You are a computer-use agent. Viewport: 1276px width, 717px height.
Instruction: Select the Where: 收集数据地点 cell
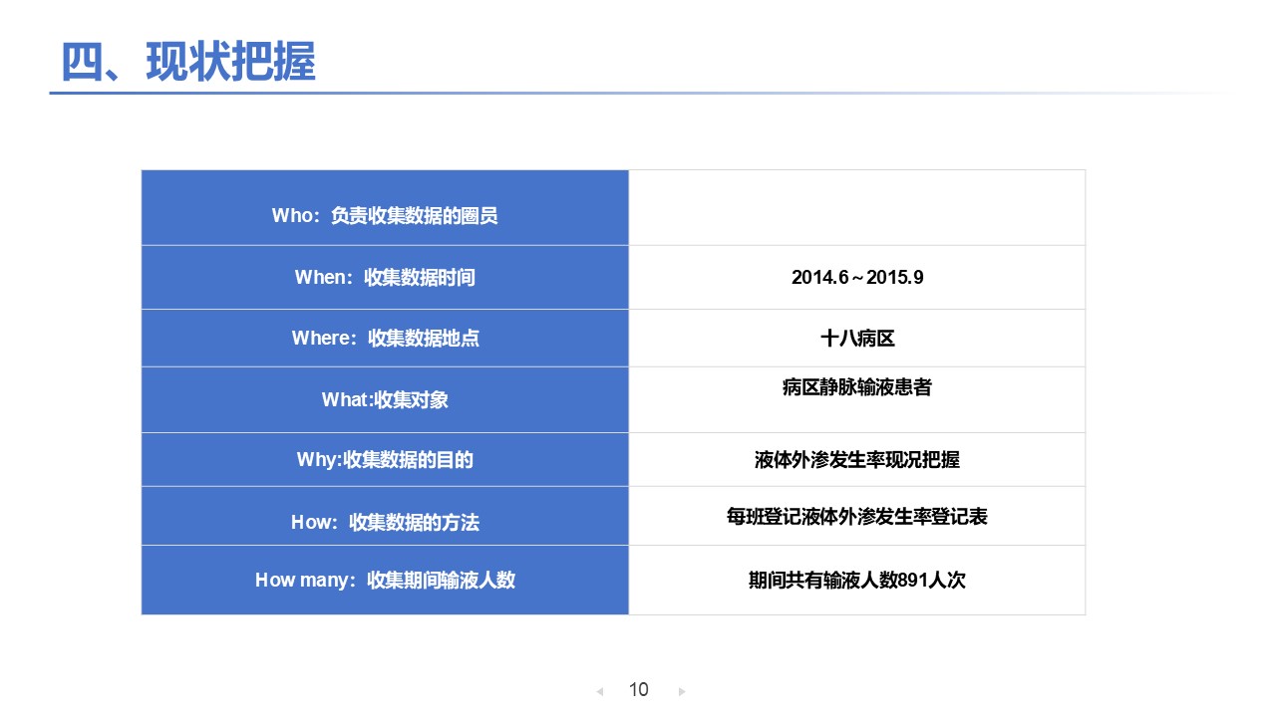(385, 338)
